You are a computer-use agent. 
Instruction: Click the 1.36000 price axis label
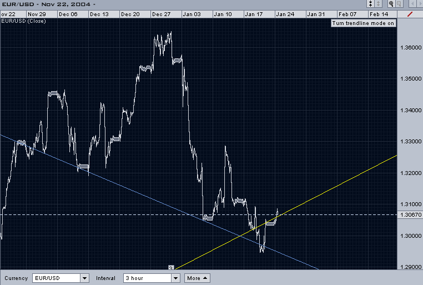point(411,48)
